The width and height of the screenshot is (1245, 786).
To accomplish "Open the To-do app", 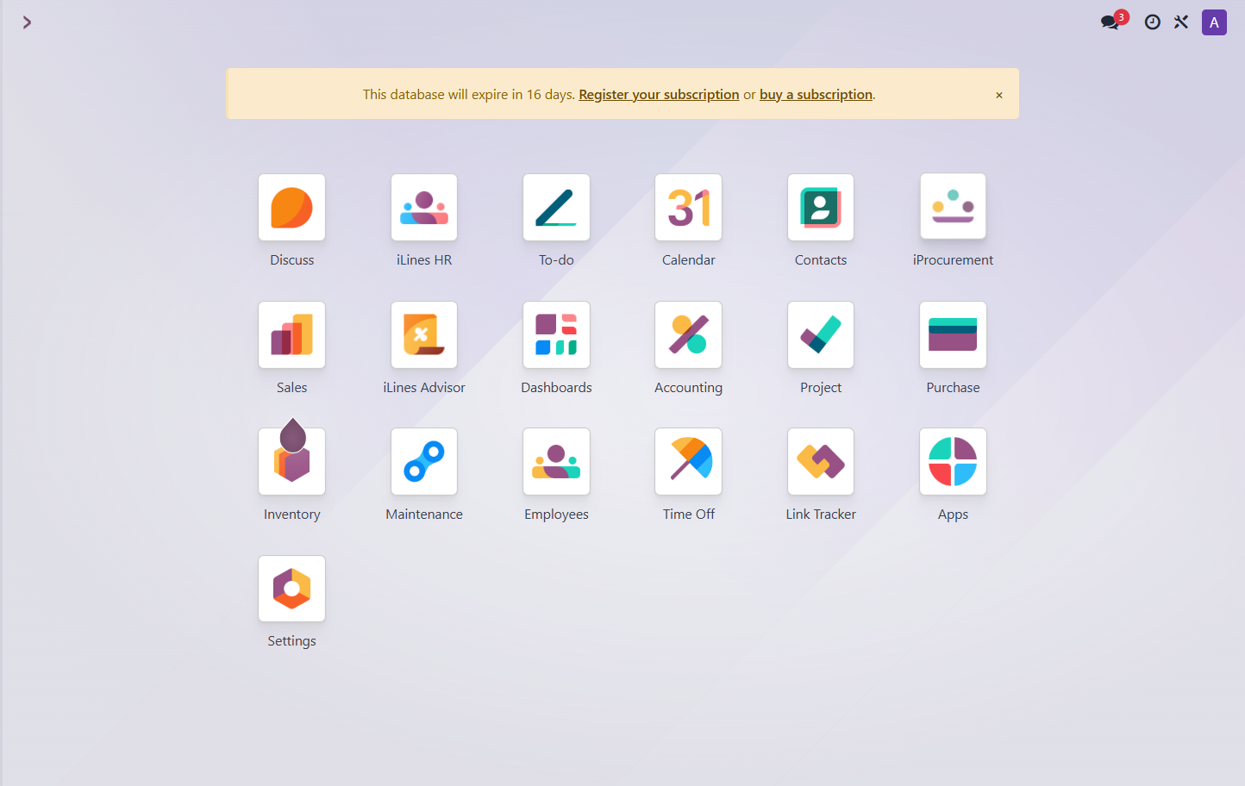I will click(556, 208).
